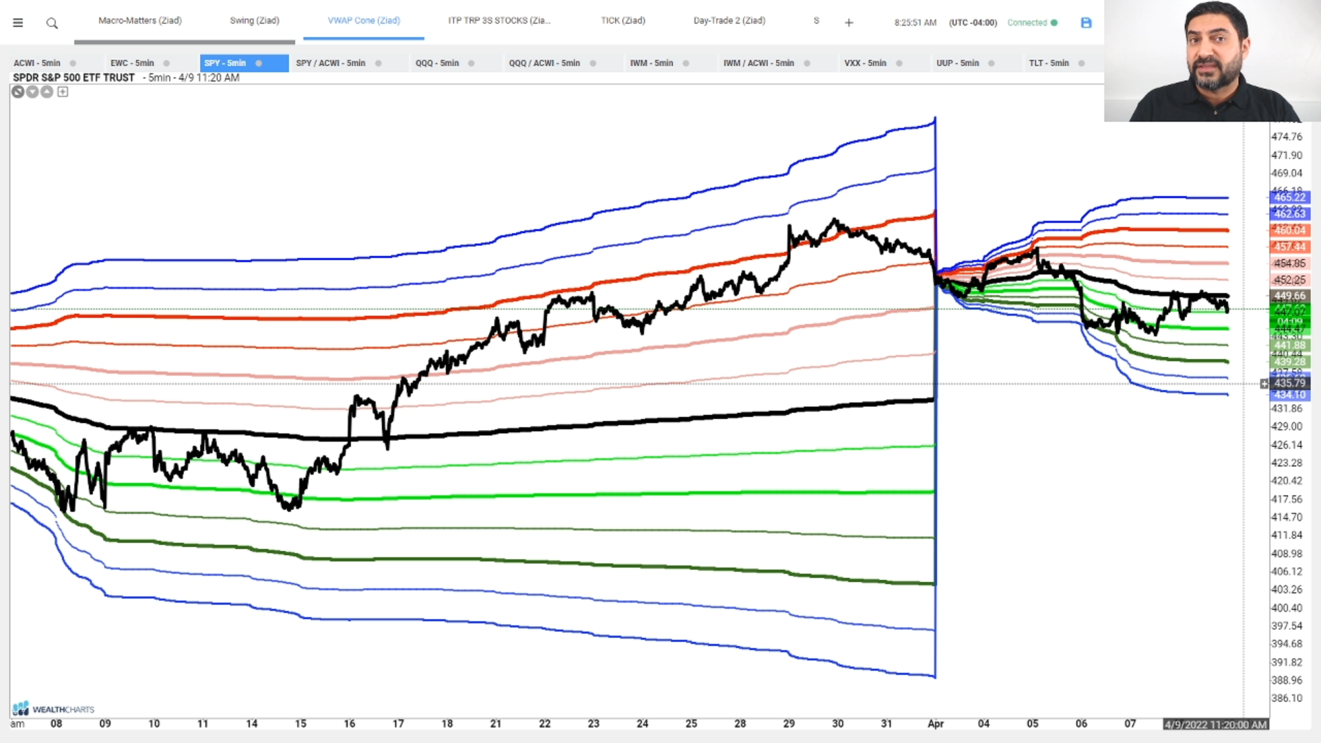Viewport: 1321px width, 743px height.
Task: Click the dot on IWM - 5min tab
Action: (x=686, y=63)
